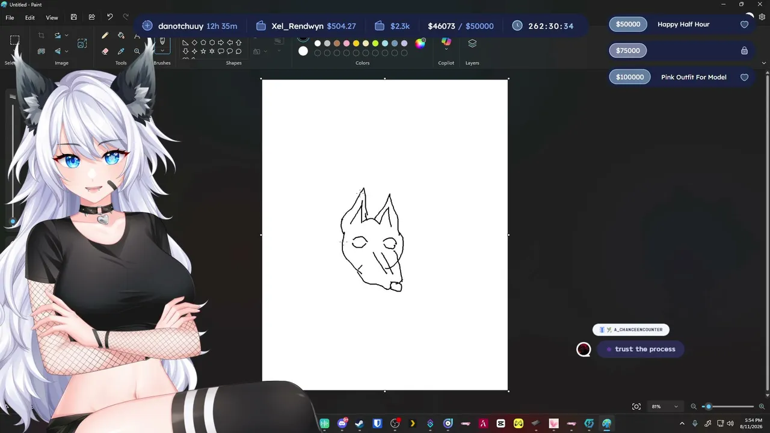Click the screenshot focus icon in status bar
The image size is (770, 433).
[x=636, y=407]
